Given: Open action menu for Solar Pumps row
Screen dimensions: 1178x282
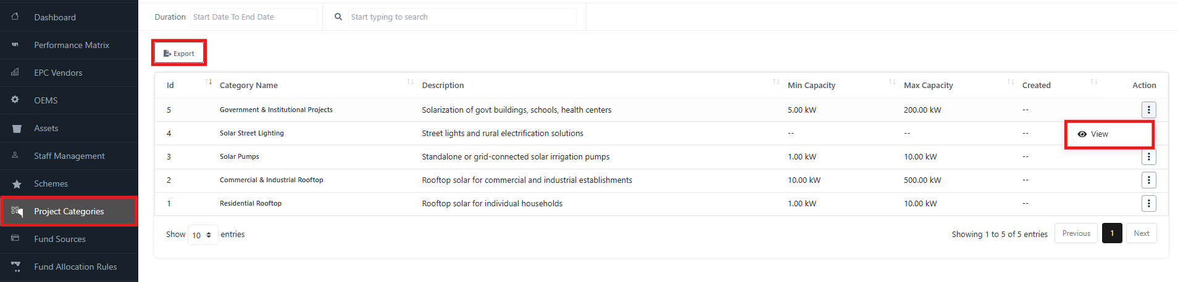Looking at the screenshot, I should pyautogui.click(x=1148, y=157).
